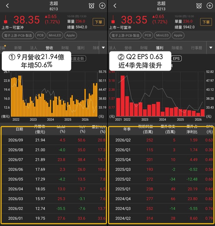
Task: Open the Apple tag in left panel
Action: [x=71, y=35]
